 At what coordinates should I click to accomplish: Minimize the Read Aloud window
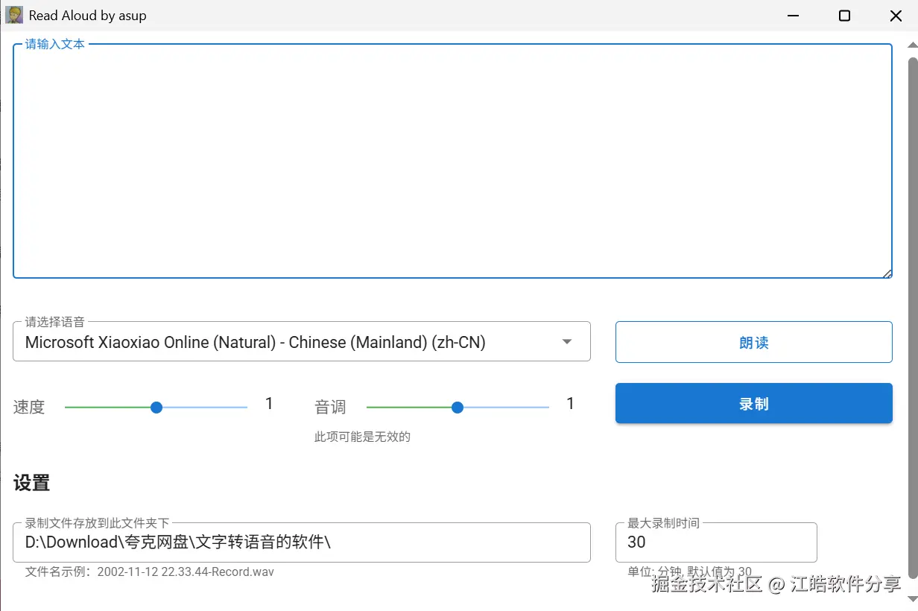793,16
